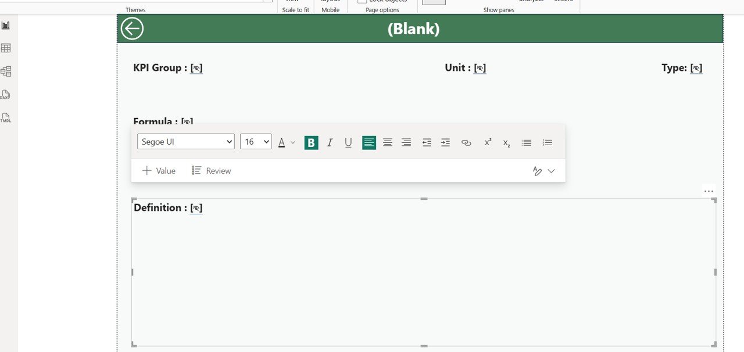This screenshot has width=744, height=352.
Task: Click the Review button
Action: tap(212, 171)
